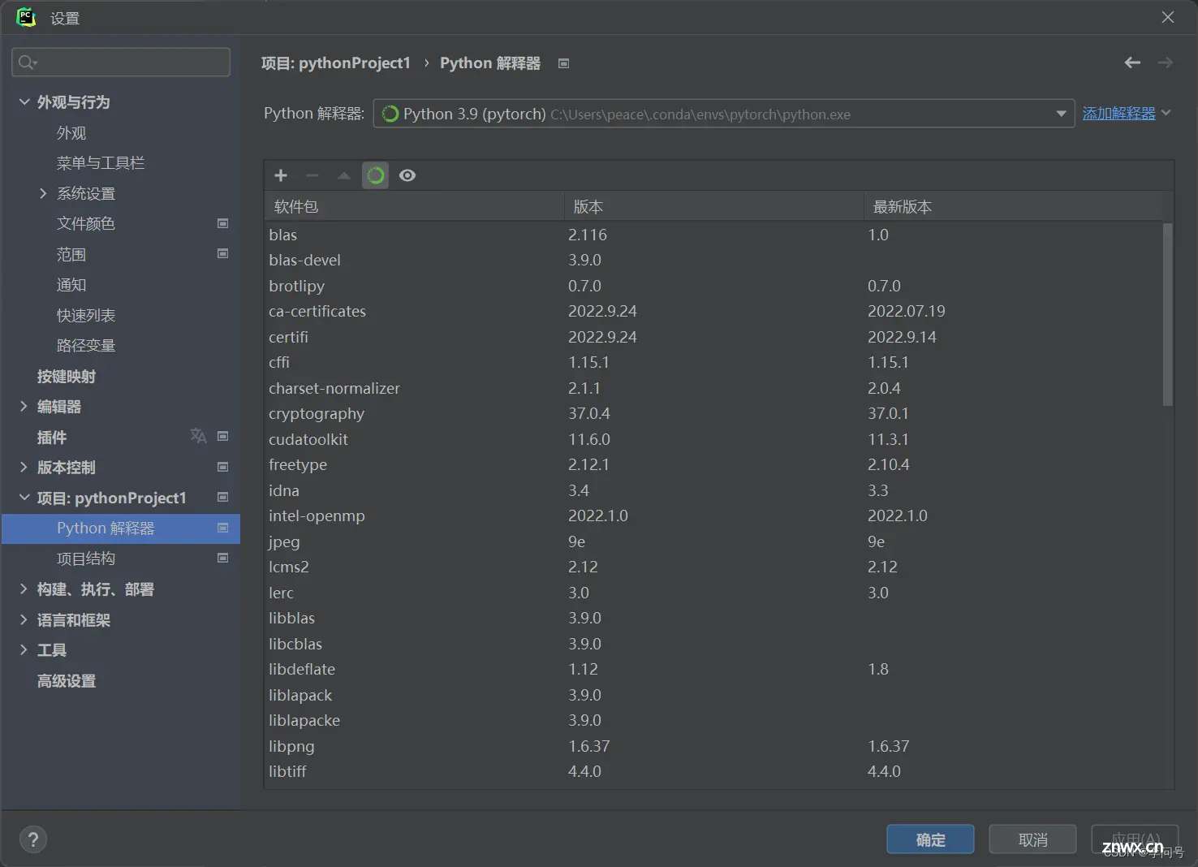
Task: Expand the 工具 section
Action: (24, 649)
